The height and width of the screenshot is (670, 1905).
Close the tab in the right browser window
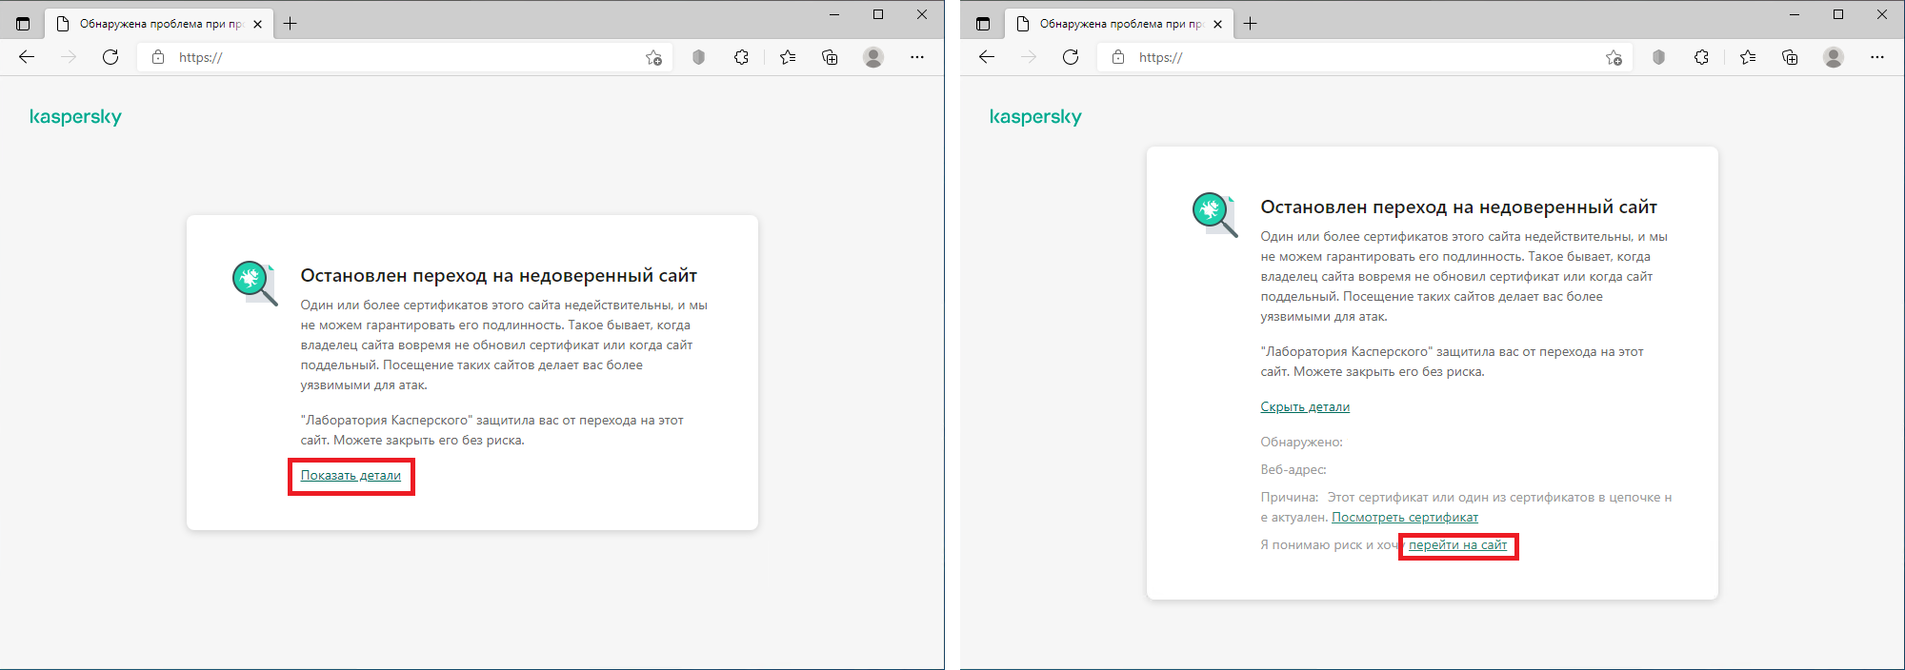click(x=1217, y=24)
